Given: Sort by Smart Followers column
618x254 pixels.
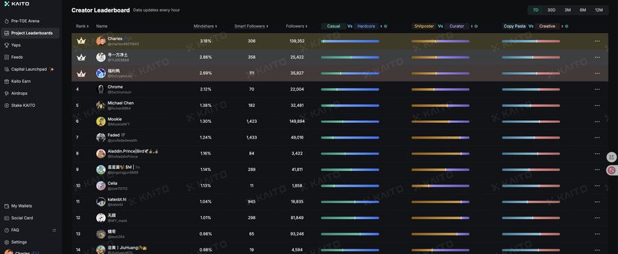Looking at the screenshot, I should [251, 26].
